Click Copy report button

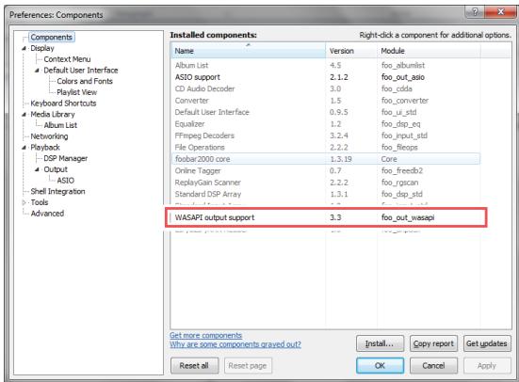click(x=433, y=343)
